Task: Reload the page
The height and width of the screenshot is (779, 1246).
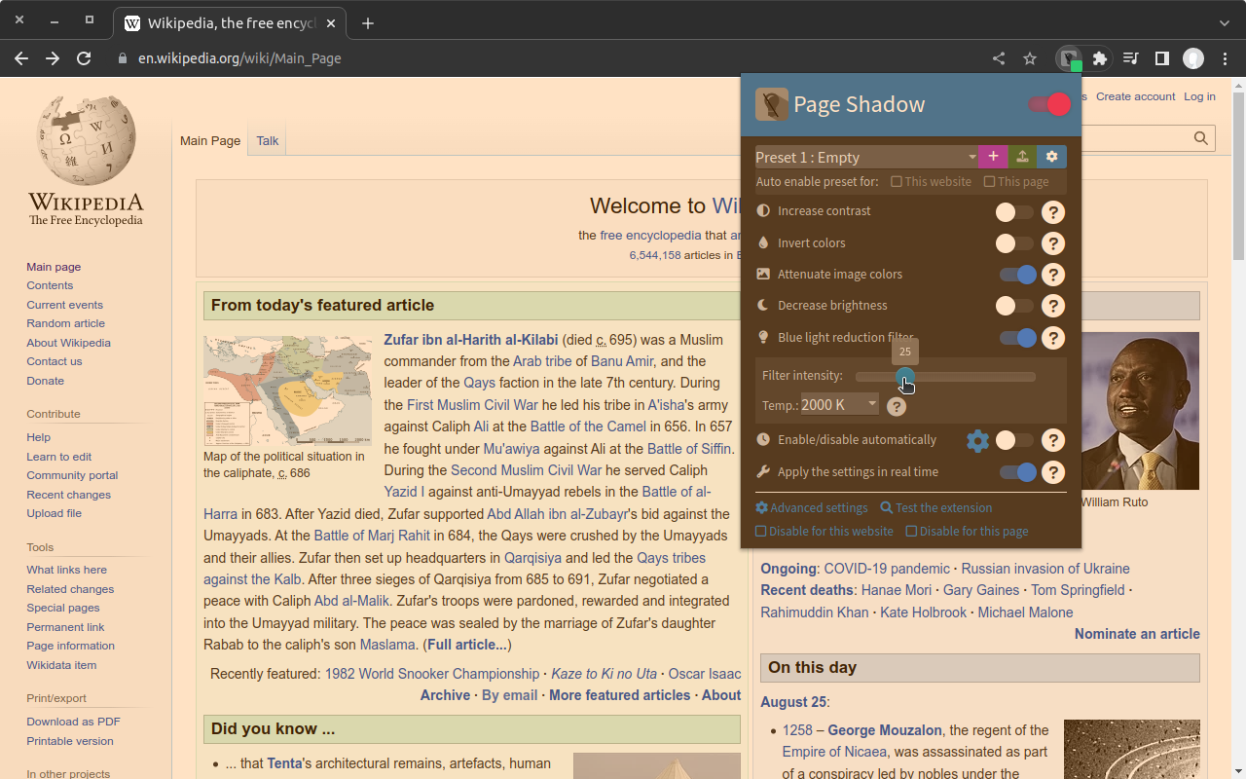Action: (x=84, y=58)
